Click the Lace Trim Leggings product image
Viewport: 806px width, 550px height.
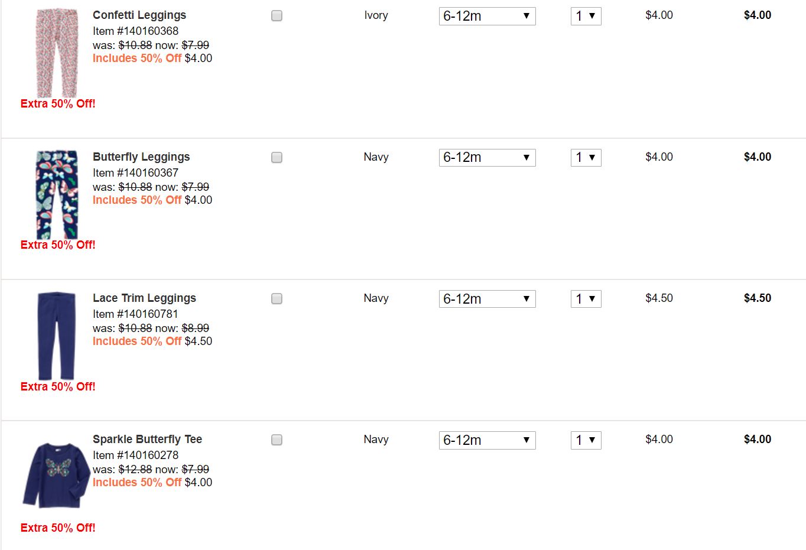[57, 336]
